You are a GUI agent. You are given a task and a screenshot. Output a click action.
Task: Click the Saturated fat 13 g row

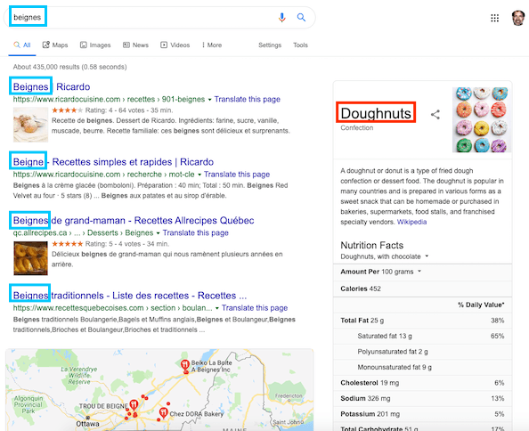click(x=422, y=336)
